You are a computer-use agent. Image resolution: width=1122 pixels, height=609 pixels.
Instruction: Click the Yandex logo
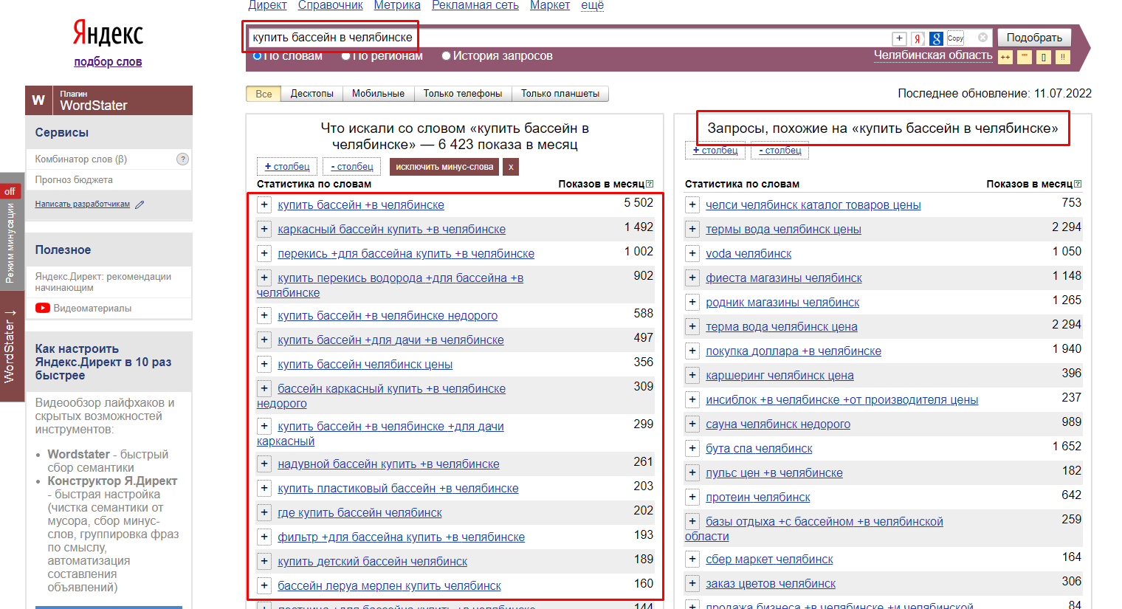(x=108, y=33)
